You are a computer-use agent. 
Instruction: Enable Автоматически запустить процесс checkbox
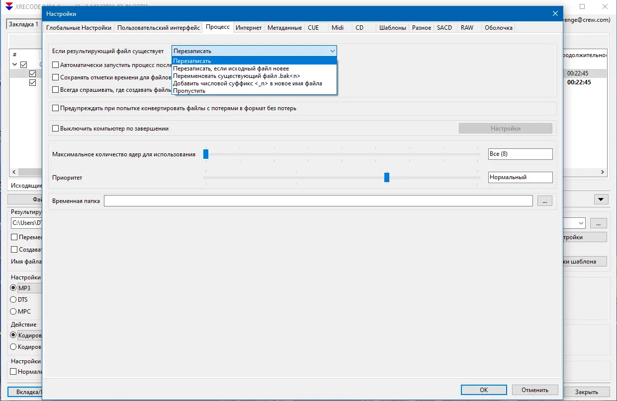click(56, 65)
